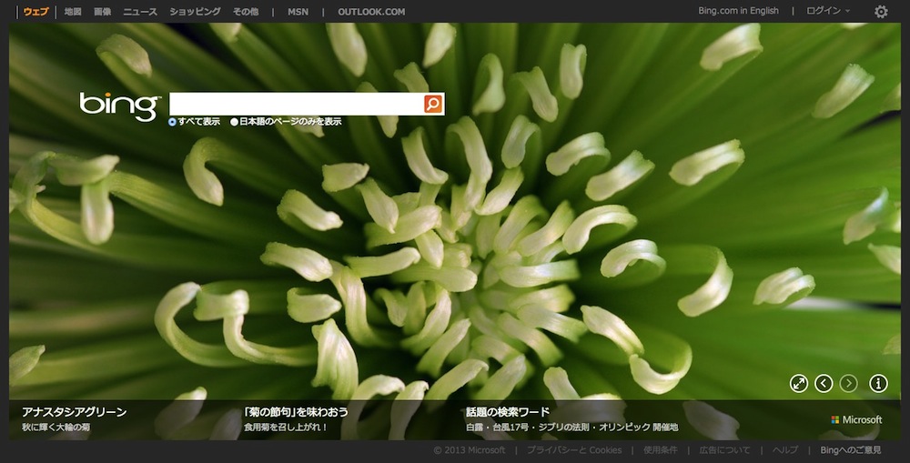Expand the ログイン dropdown
Image resolution: width=910 pixels, height=463 pixels.
[x=828, y=12]
